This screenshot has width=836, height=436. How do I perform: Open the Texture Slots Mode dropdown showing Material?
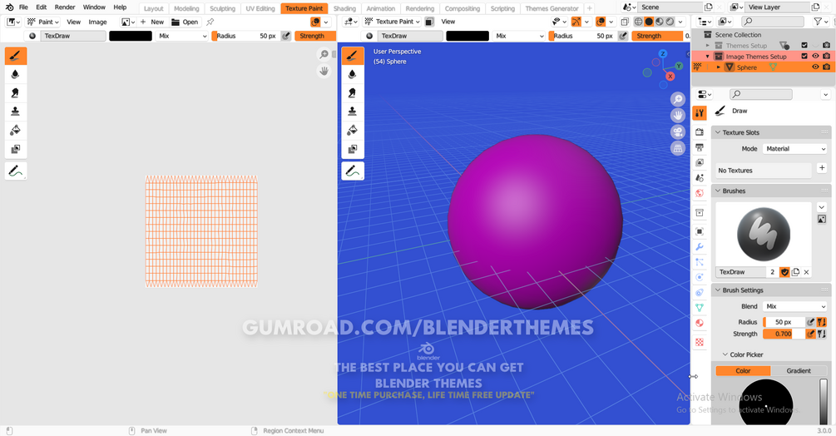[794, 149]
